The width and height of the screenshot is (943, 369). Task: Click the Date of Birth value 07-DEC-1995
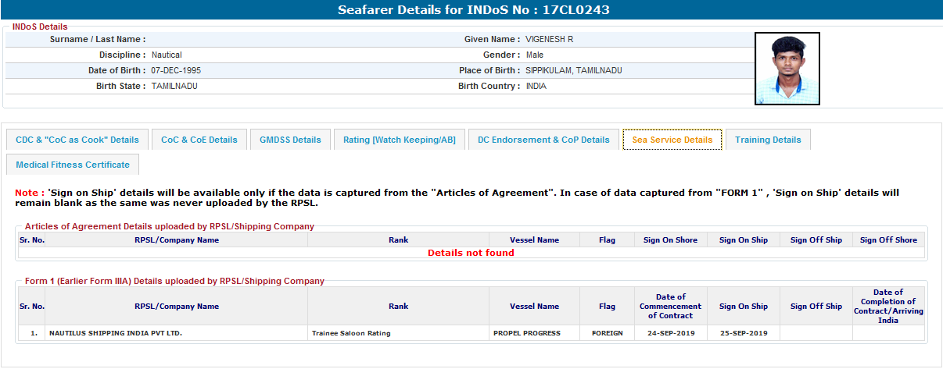176,70
